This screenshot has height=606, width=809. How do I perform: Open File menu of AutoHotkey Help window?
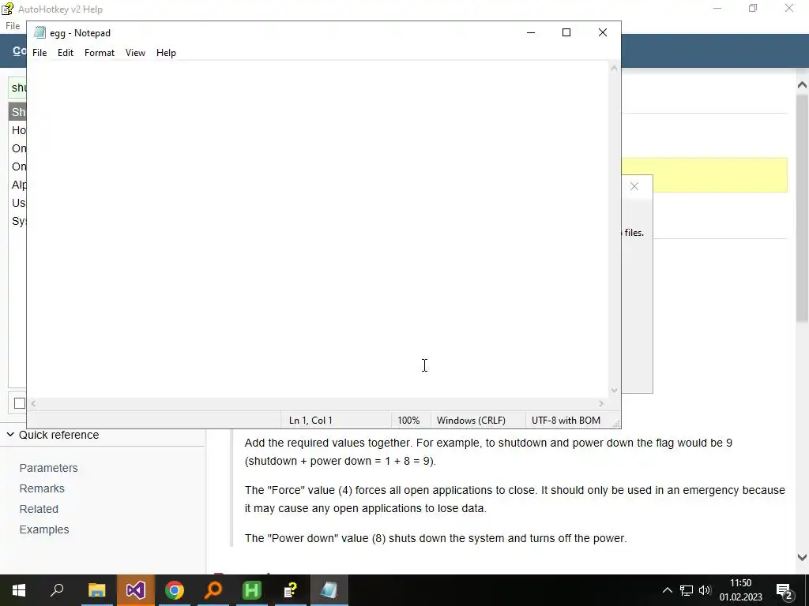tap(13, 26)
